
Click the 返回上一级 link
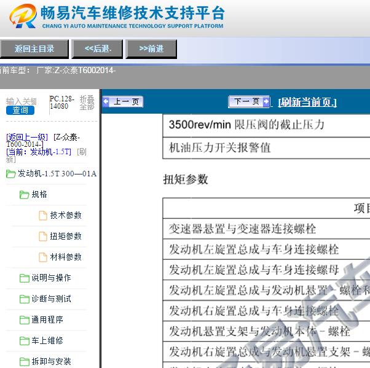point(27,137)
